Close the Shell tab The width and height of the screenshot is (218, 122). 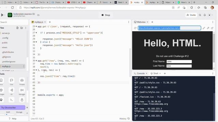(160, 74)
